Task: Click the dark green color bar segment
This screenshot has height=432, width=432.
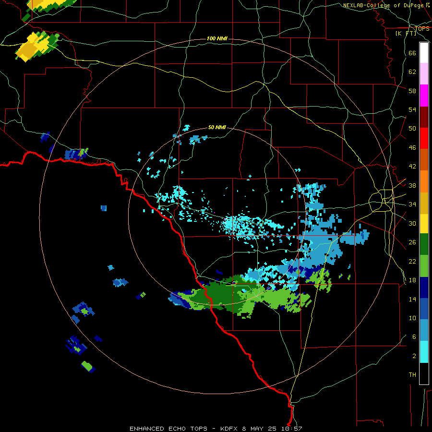Action: [424, 244]
